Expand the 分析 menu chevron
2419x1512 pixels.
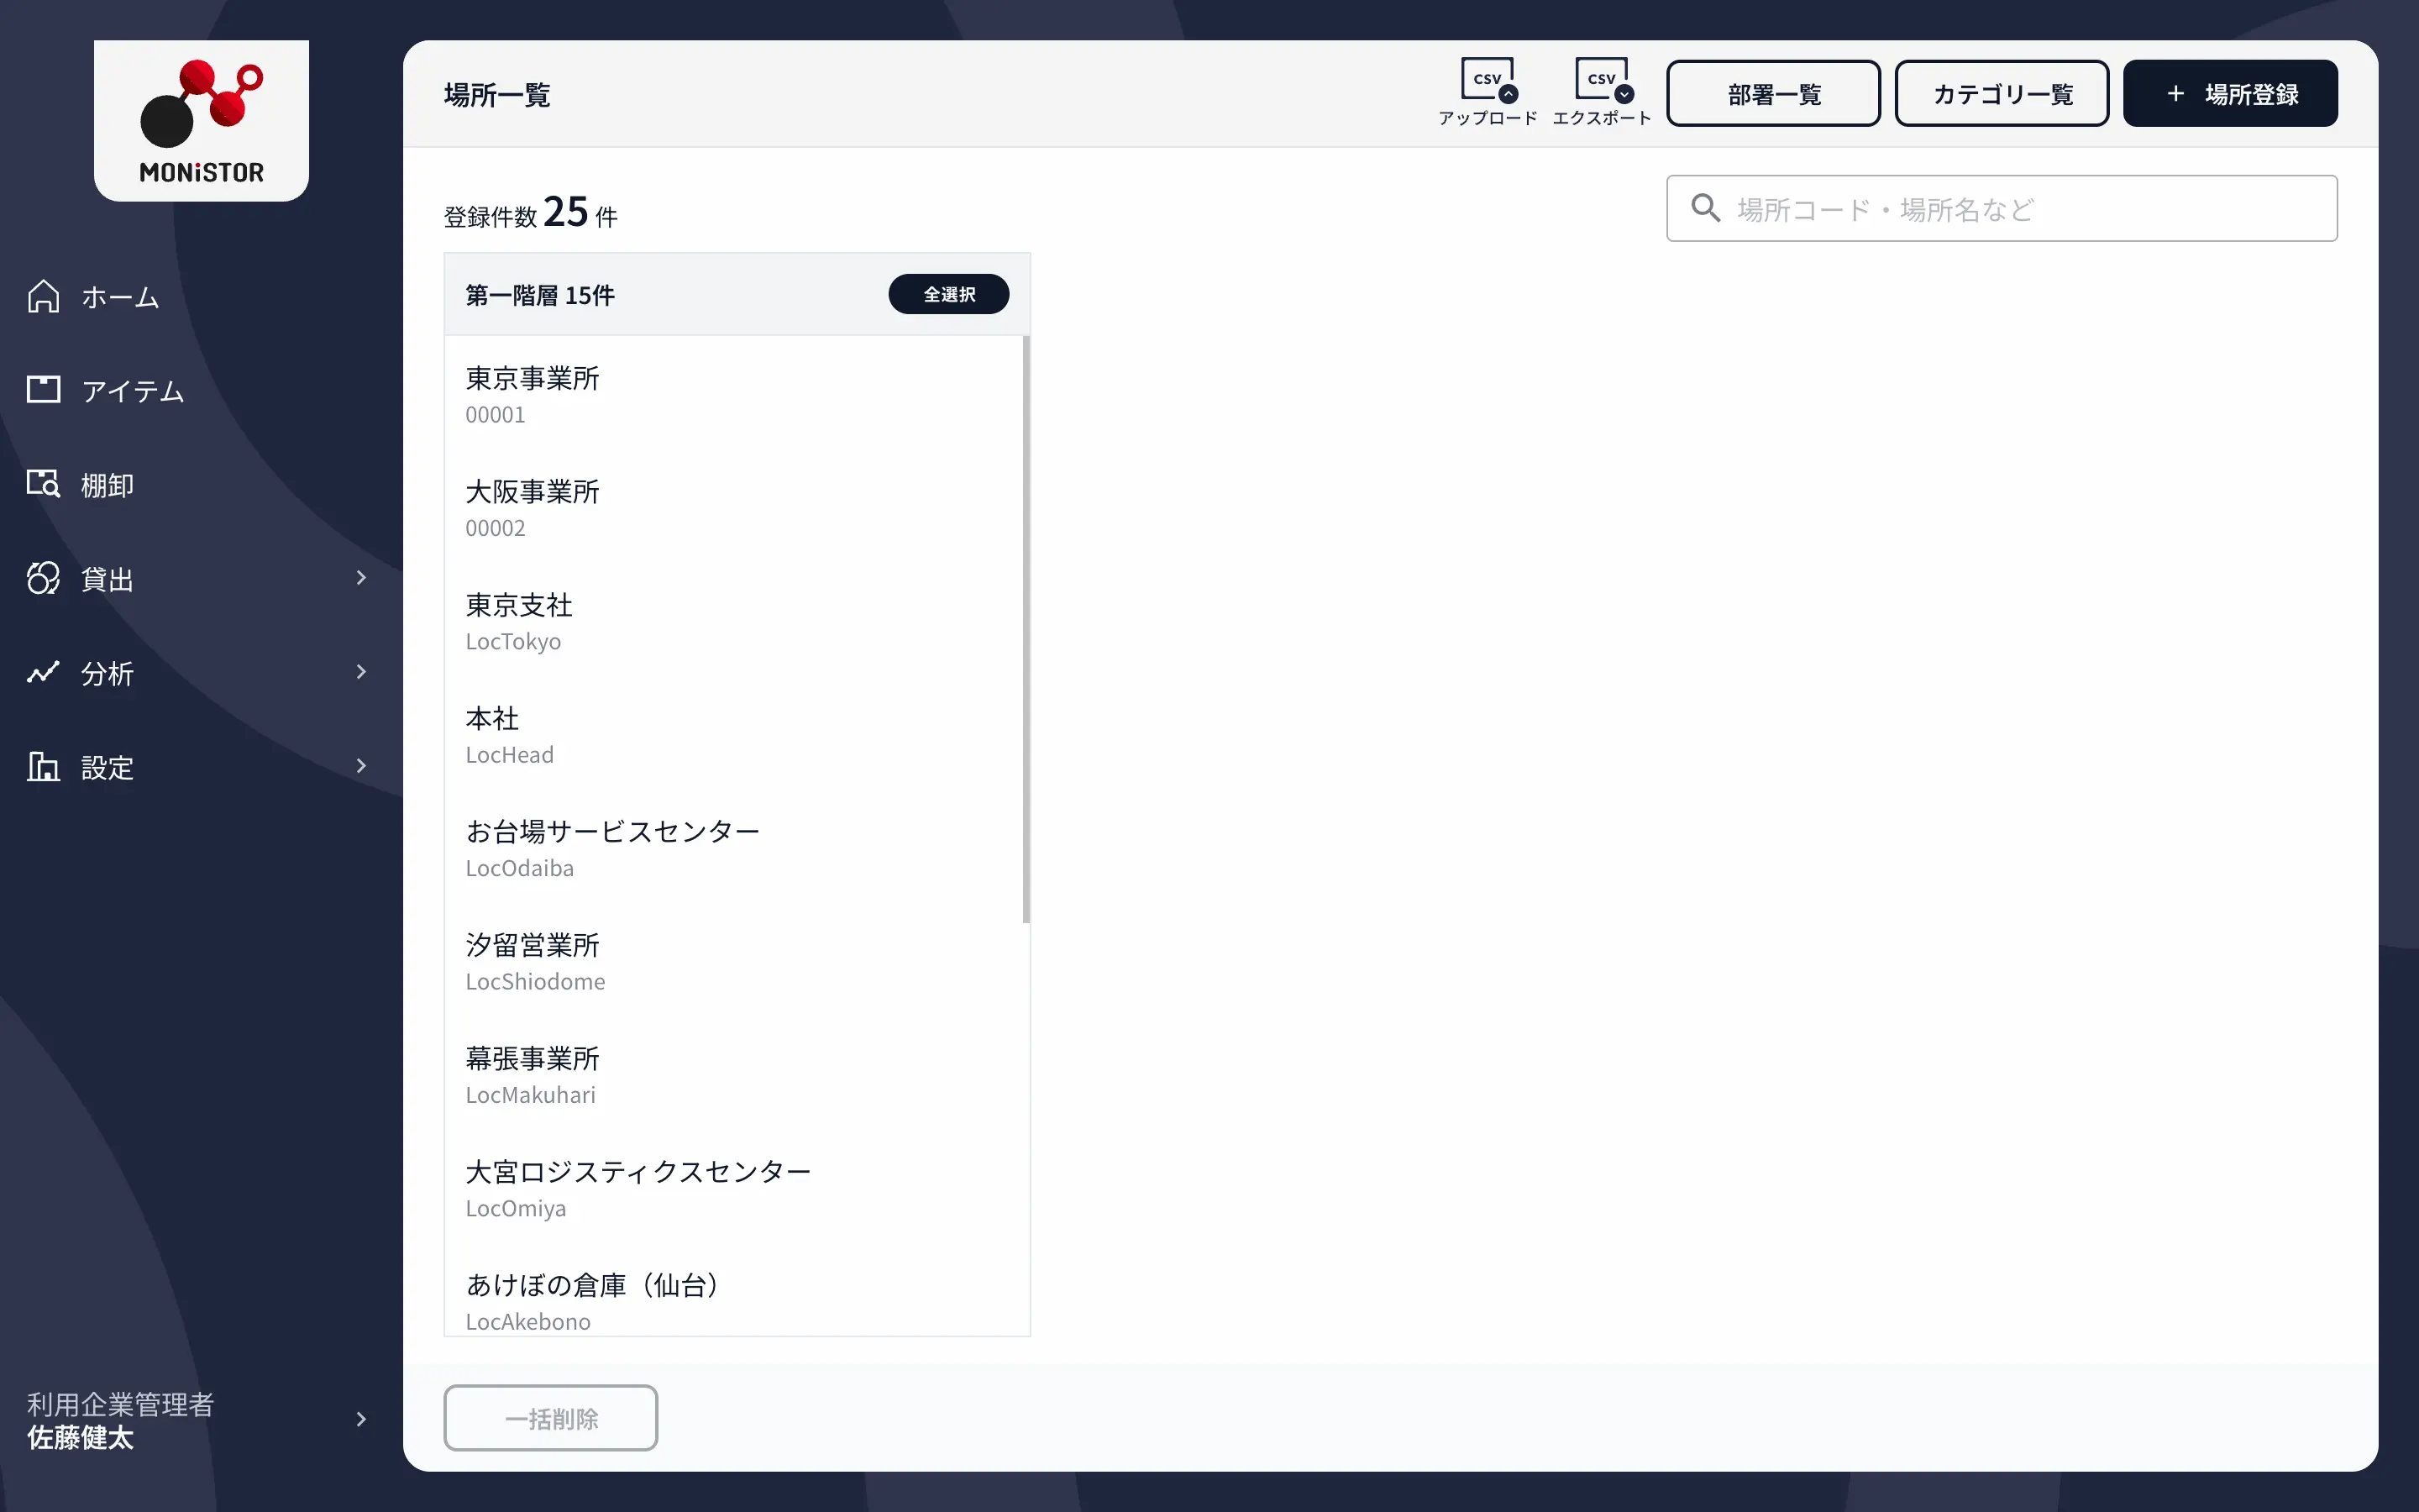pos(361,671)
